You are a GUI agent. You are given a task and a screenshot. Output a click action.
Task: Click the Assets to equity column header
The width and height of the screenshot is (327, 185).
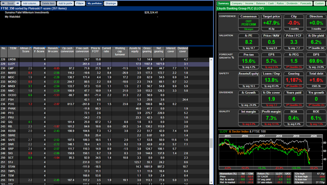point(135,52)
